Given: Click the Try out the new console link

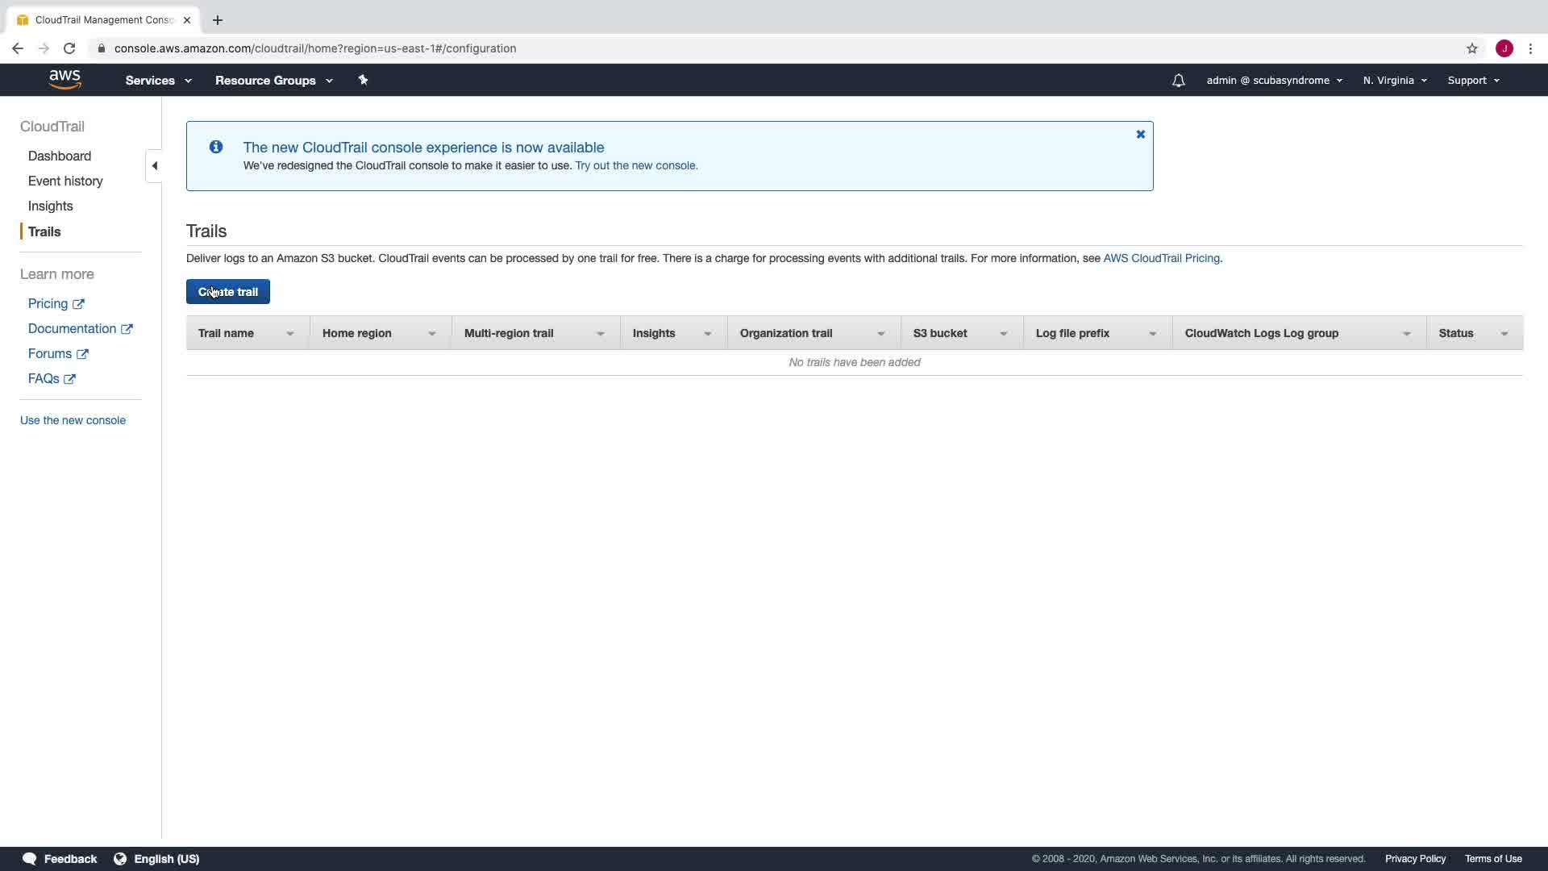Looking at the screenshot, I should pyautogui.click(x=636, y=165).
